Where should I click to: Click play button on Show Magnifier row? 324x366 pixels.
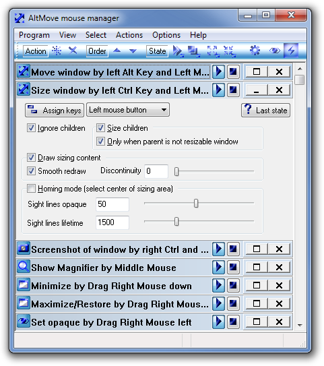point(218,267)
